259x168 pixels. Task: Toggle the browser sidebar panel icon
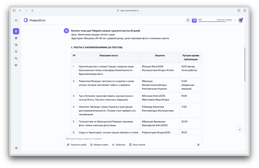[14, 10]
